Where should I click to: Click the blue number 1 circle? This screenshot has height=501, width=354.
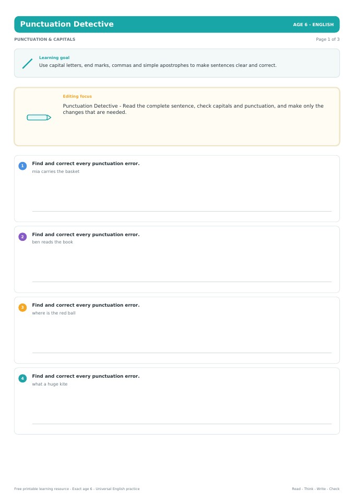(22, 166)
